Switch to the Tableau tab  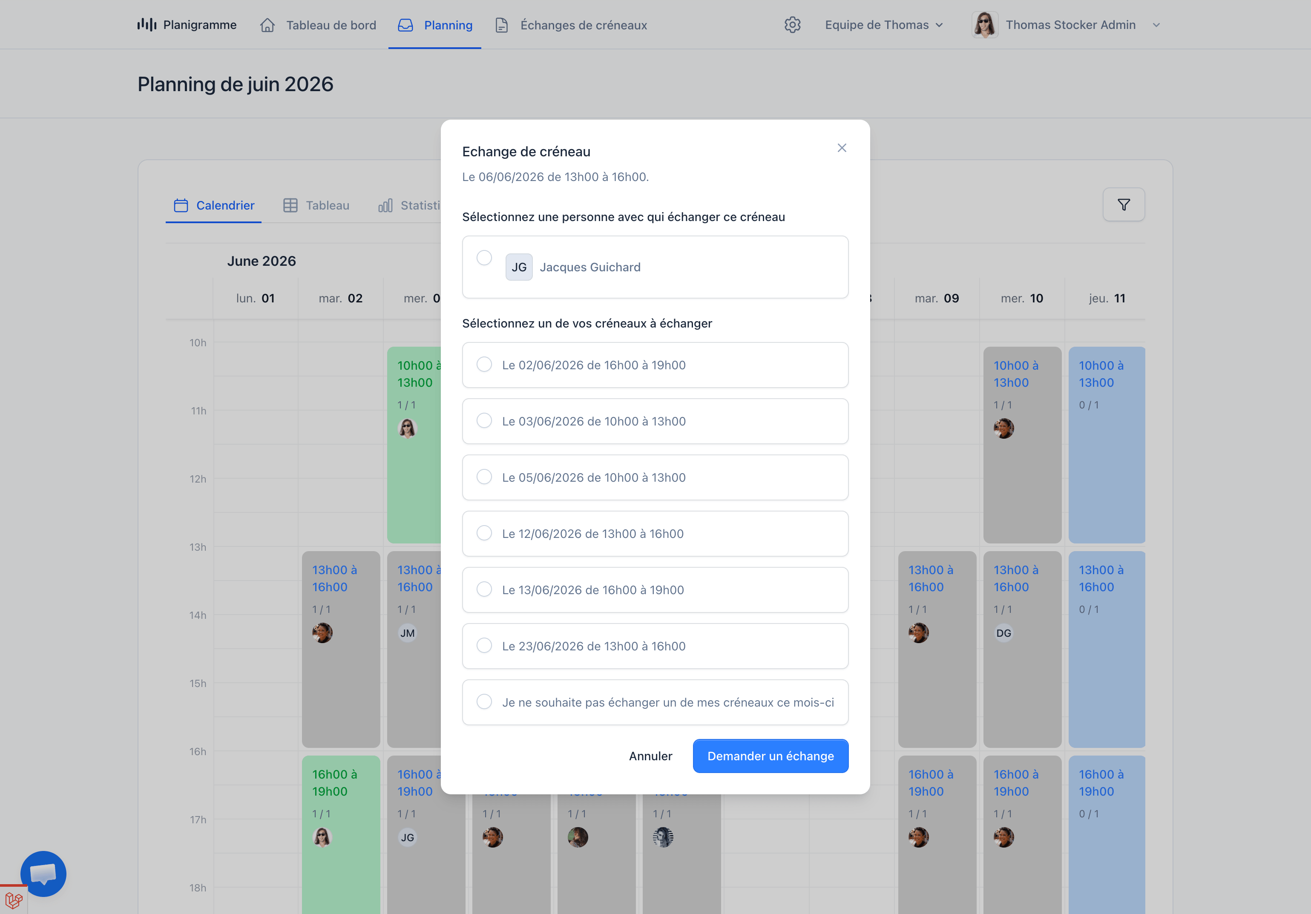[316, 206]
